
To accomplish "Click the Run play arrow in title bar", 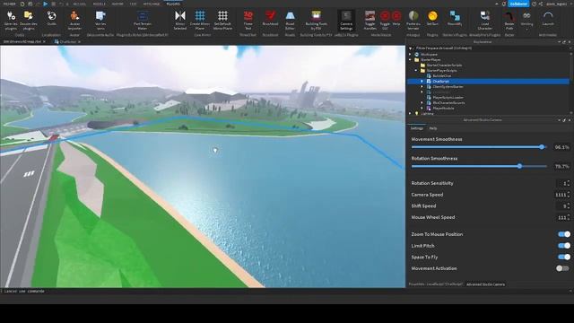I will point(46,4).
